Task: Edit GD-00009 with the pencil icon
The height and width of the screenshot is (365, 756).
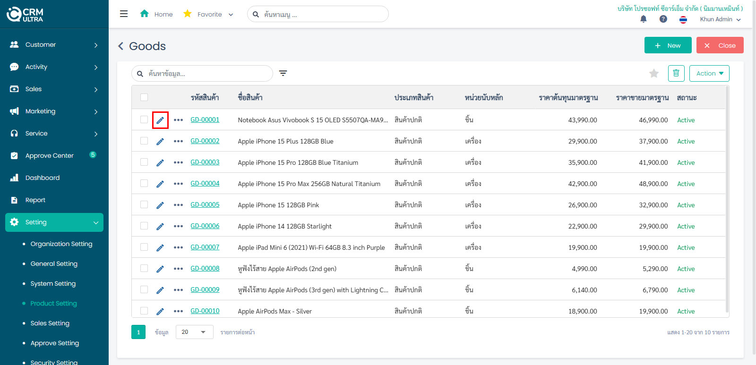Action: [x=160, y=290]
